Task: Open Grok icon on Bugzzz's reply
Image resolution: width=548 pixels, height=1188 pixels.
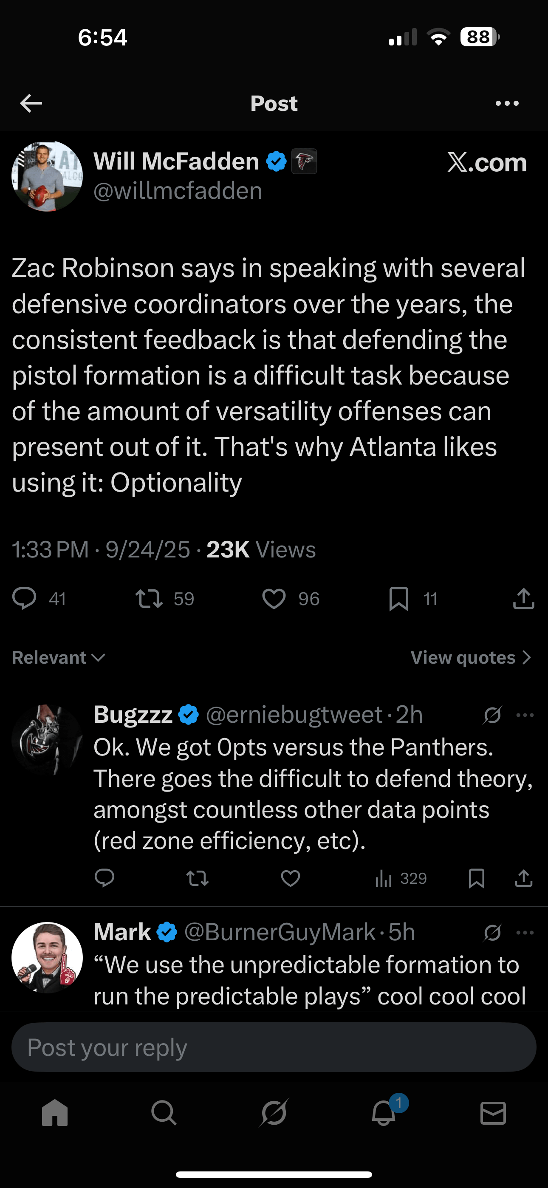Action: pos(492,715)
